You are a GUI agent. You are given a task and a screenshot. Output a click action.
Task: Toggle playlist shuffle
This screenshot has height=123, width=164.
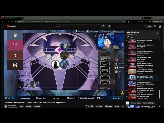pos(131,37)
